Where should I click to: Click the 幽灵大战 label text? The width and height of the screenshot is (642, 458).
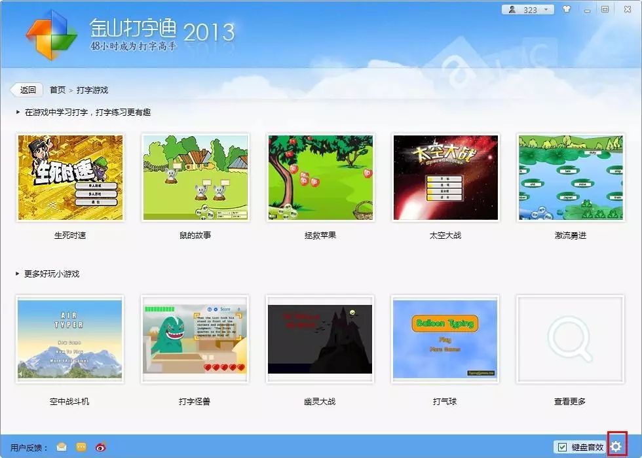320,402
